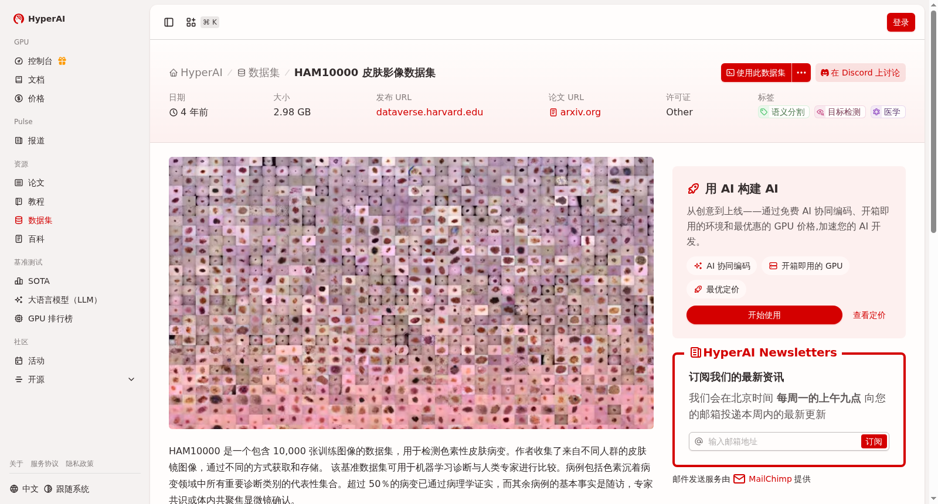Open 大语言模型（LLM）in sidebar

coord(64,300)
